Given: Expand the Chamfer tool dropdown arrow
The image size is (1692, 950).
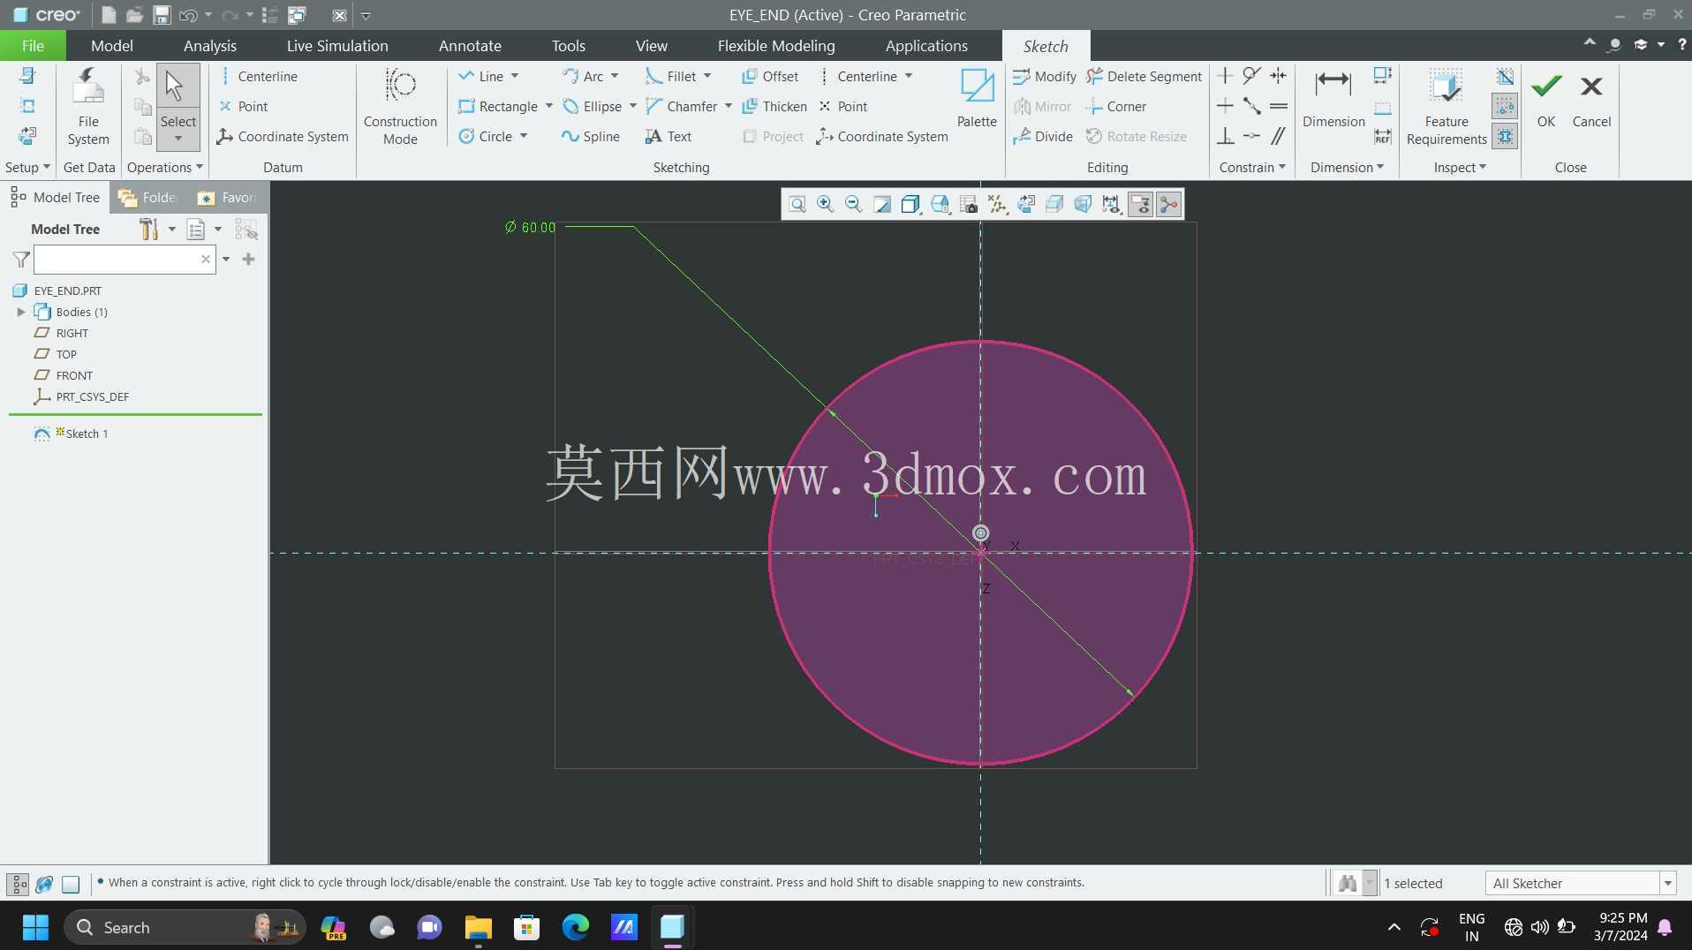Looking at the screenshot, I should pyautogui.click(x=729, y=106).
